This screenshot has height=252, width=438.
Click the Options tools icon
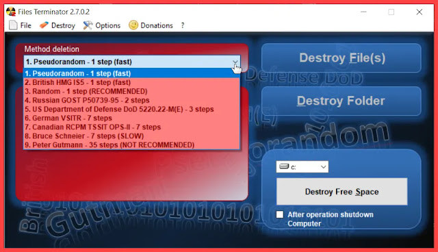(x=88, y=25)
